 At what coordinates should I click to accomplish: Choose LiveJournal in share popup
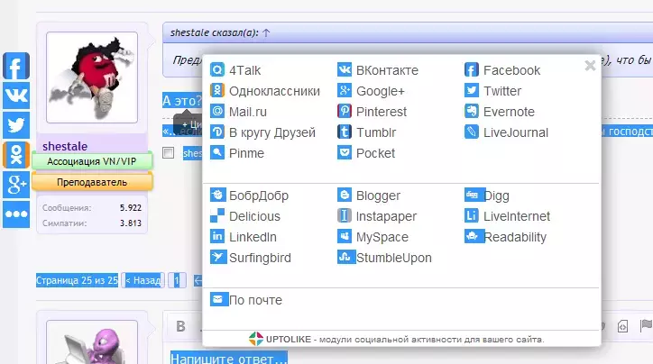(506, 132)
